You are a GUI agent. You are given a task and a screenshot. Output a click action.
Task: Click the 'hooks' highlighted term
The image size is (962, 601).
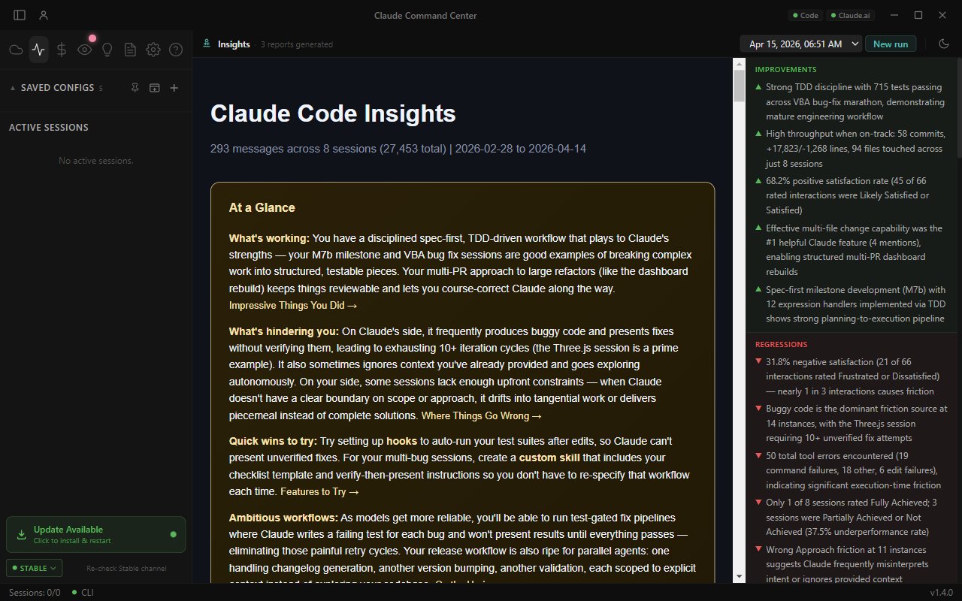pos(401,441)
